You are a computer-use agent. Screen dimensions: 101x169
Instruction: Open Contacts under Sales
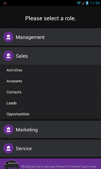click(50, 92)
